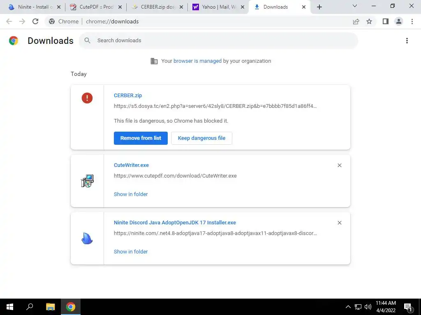Open the tab search chevron
Image resolution: width=421 pixels, height=315 pixels.
point(355,6)
